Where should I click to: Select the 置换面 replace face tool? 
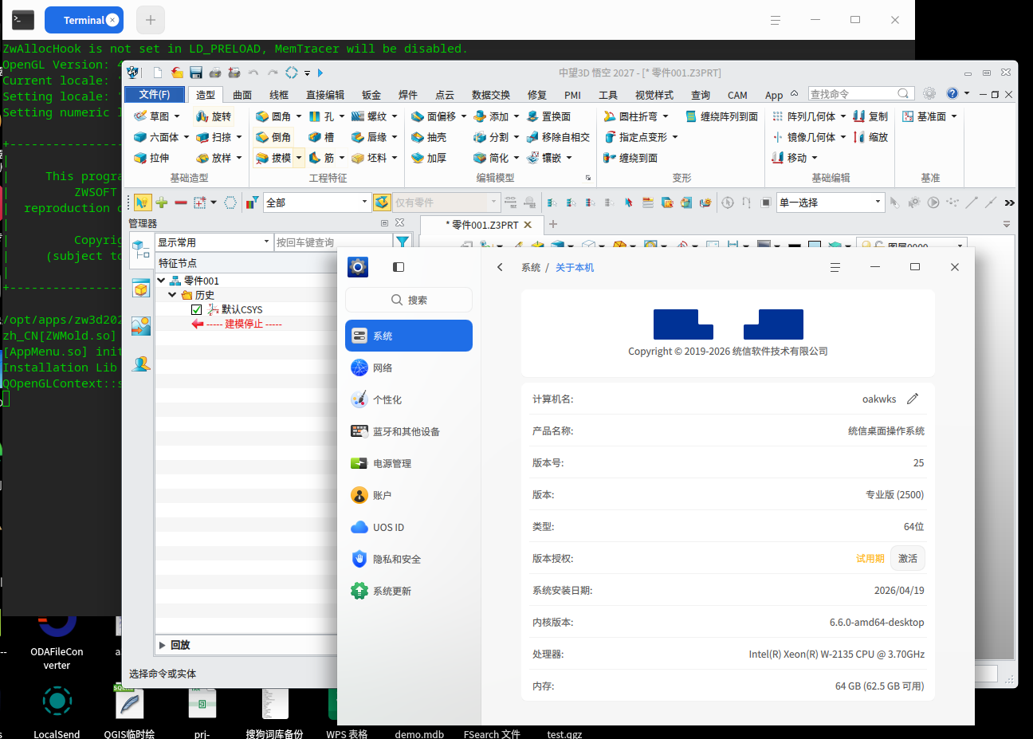coord(548,116)
